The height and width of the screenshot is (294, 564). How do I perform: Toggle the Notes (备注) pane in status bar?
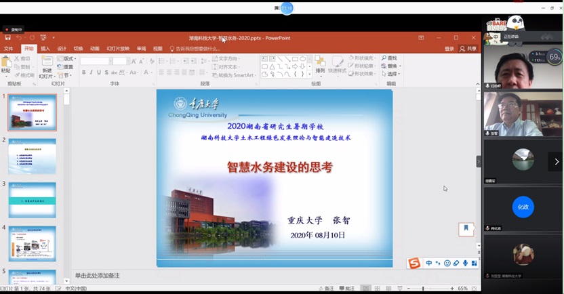pyautogui.click(x=325, y=289)
